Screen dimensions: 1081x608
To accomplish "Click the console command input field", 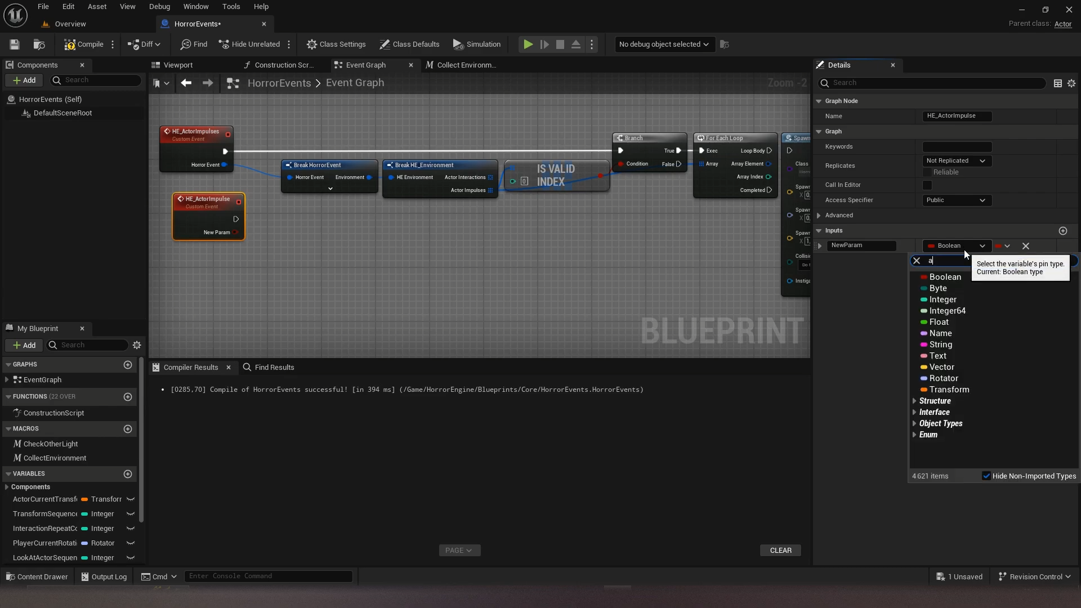I will pyautogui.click(x=268, y=576).
